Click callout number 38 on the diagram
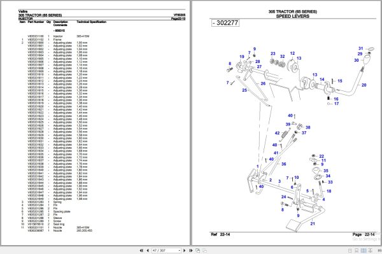 pos(308,127)
